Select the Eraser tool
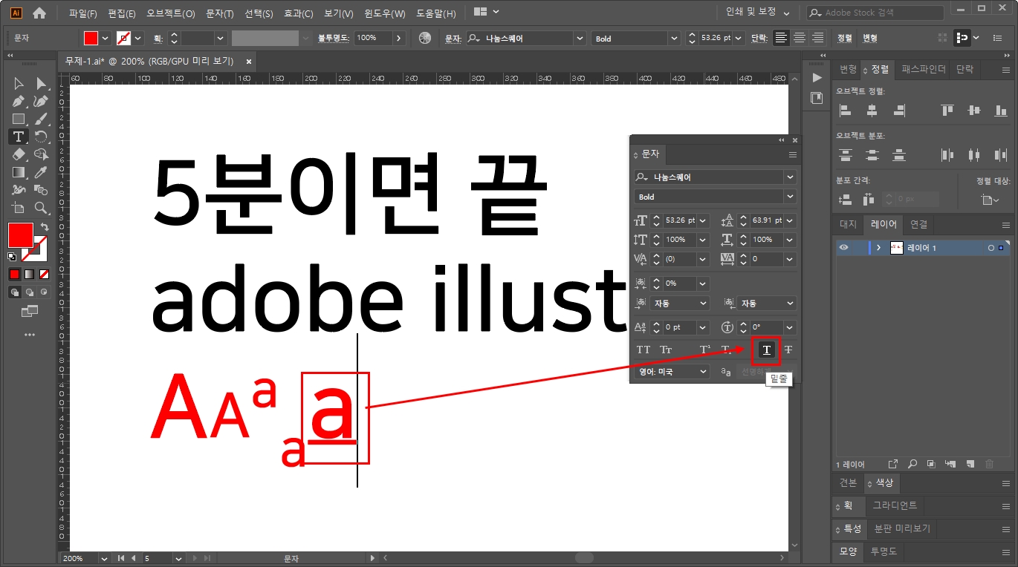Image resolution: width=1018 pixels, height=567 pixels. [19, 154]
